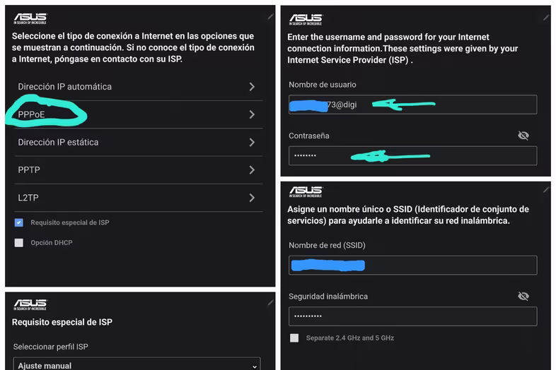The width and height of the screenshot is (556, 370).
Task: Click the corner pencil icon of the SSID panel
Action: (x=546, y=190)
